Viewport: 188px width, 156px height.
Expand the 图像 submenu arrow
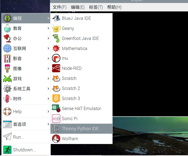(x=48, y=68)
